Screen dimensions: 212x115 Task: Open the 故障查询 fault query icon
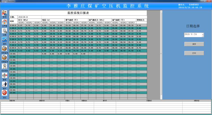coord(5,57)
